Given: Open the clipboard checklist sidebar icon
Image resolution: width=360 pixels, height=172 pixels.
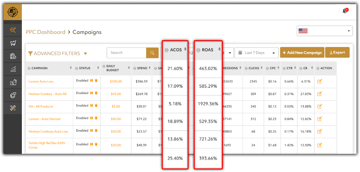Looking at the screenshot, I should tap(13, 56).
